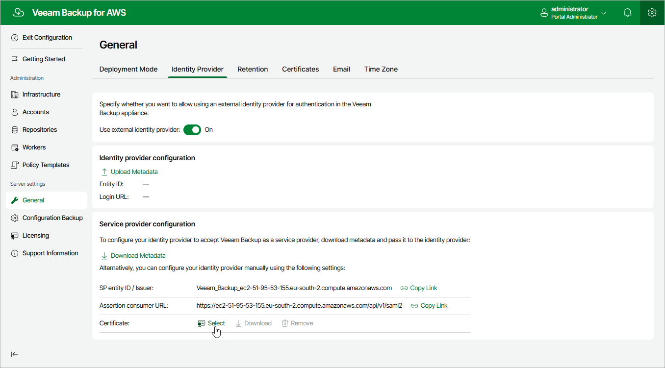Viewport: 665px width, 368px height.
Task: Click the Upload Metadata arrow icon
Action: pos(104,172)
